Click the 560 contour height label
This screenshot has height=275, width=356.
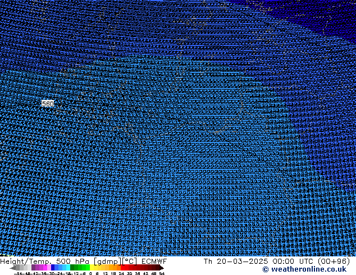[x=48, y=104]
